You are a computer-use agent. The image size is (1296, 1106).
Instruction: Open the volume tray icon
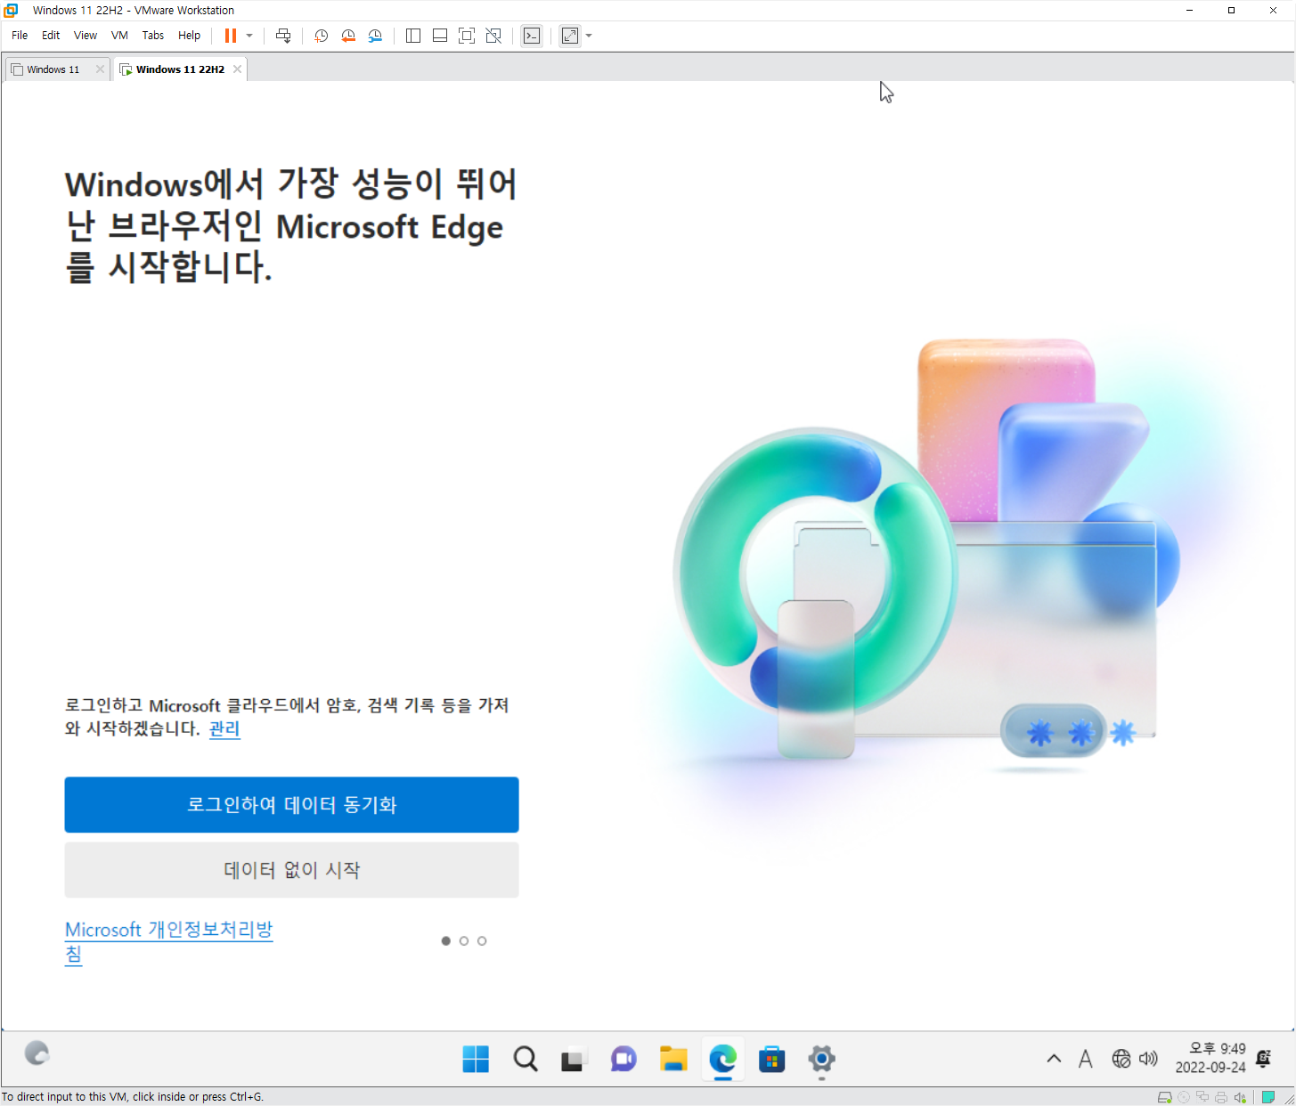point(1148,1059)
